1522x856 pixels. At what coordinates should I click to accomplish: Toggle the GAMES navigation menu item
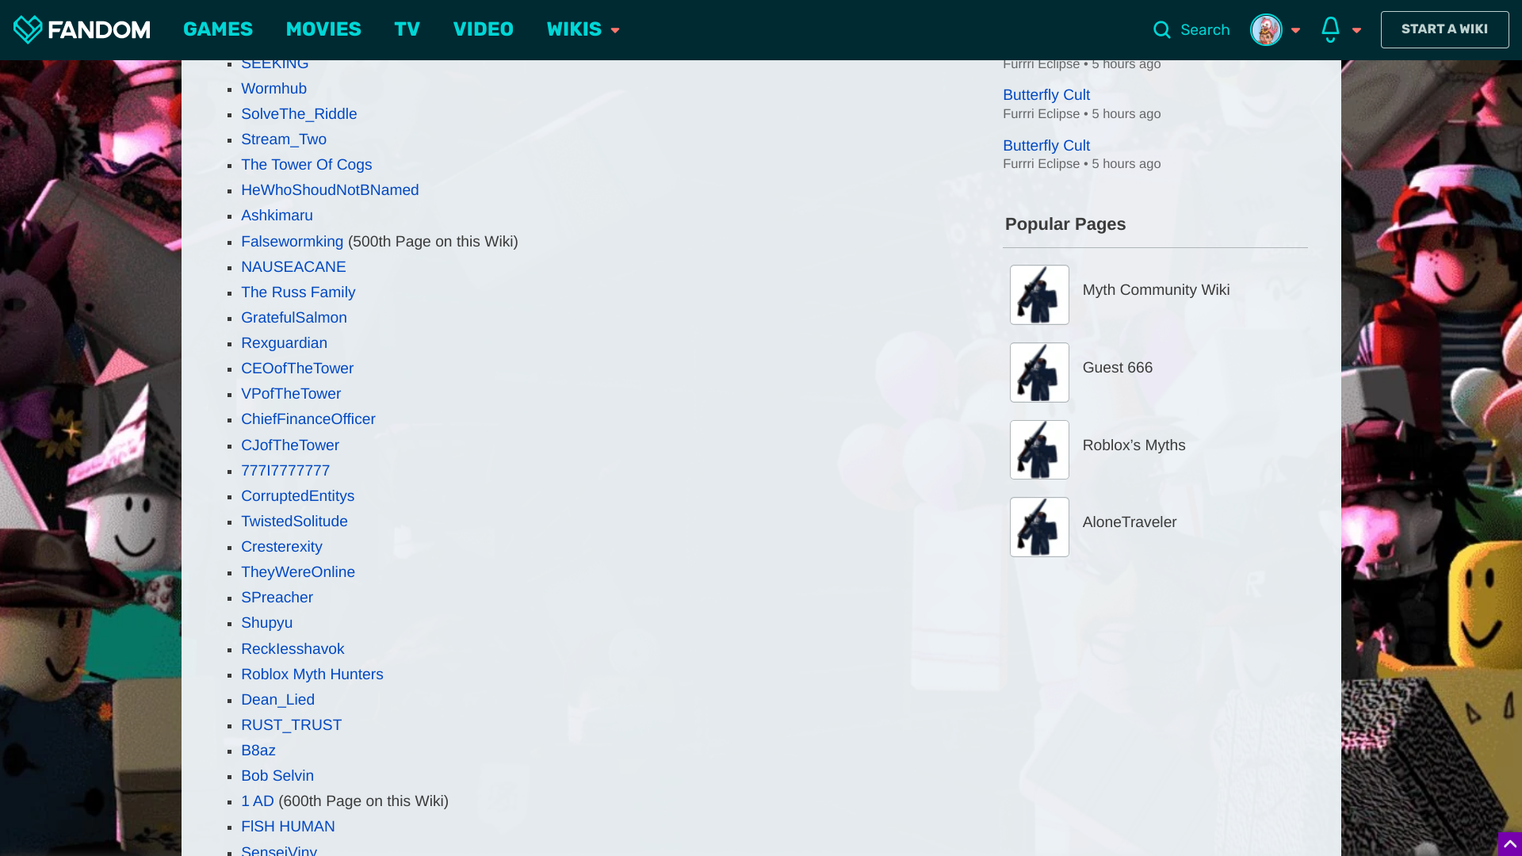pyautogui.click(x=219, y=29)
